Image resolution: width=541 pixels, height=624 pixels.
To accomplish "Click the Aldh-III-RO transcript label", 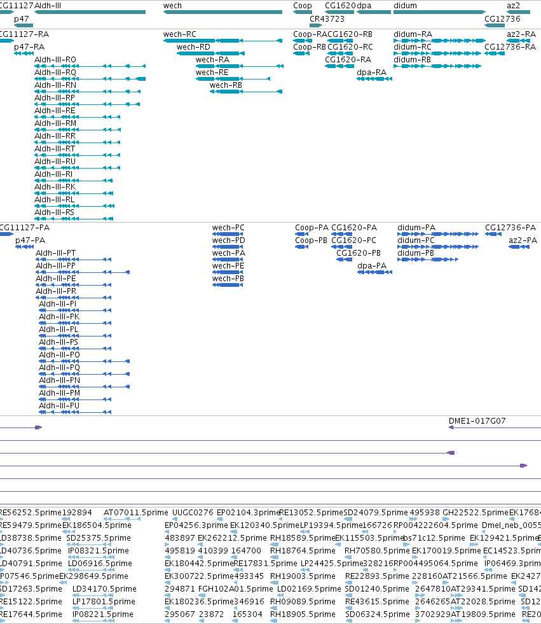I will pyautogui.click(x=55, y=60).
